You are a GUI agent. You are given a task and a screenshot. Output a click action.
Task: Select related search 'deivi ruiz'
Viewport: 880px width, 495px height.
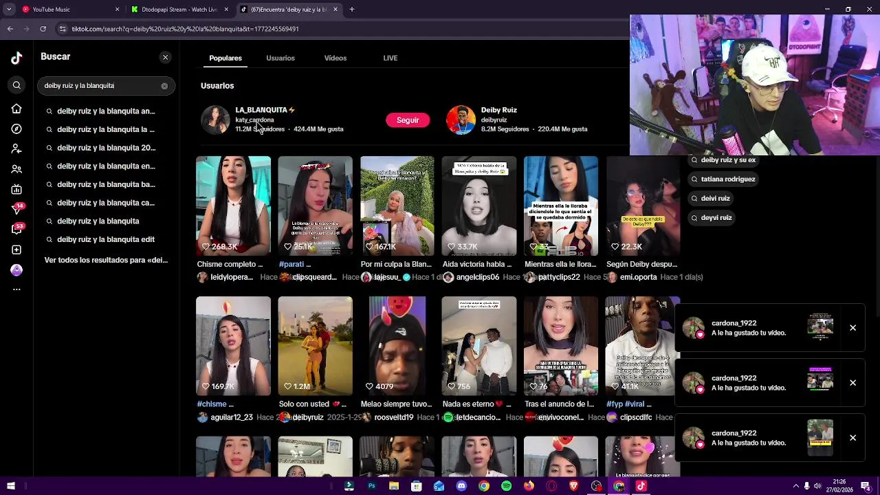[x=710, y=199]
